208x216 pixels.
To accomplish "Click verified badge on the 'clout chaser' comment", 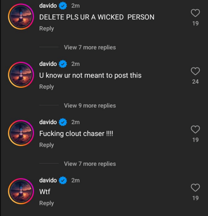I will (x=63, y=122).
